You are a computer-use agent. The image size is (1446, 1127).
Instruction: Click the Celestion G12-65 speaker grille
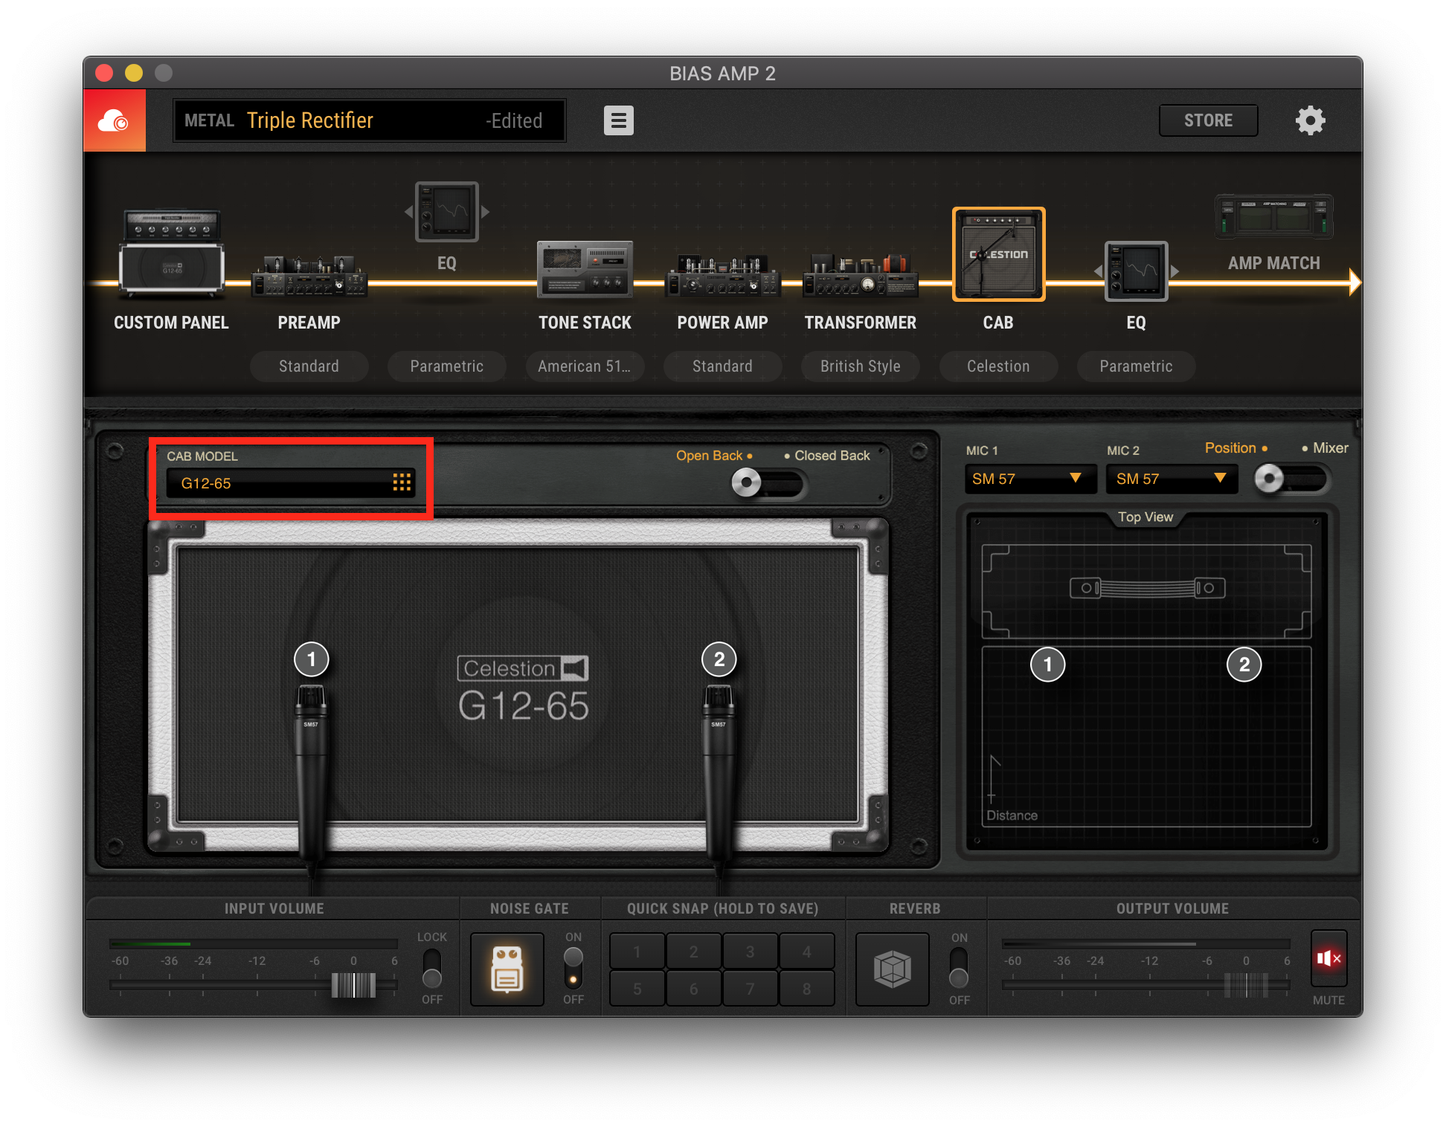(518, 685)
